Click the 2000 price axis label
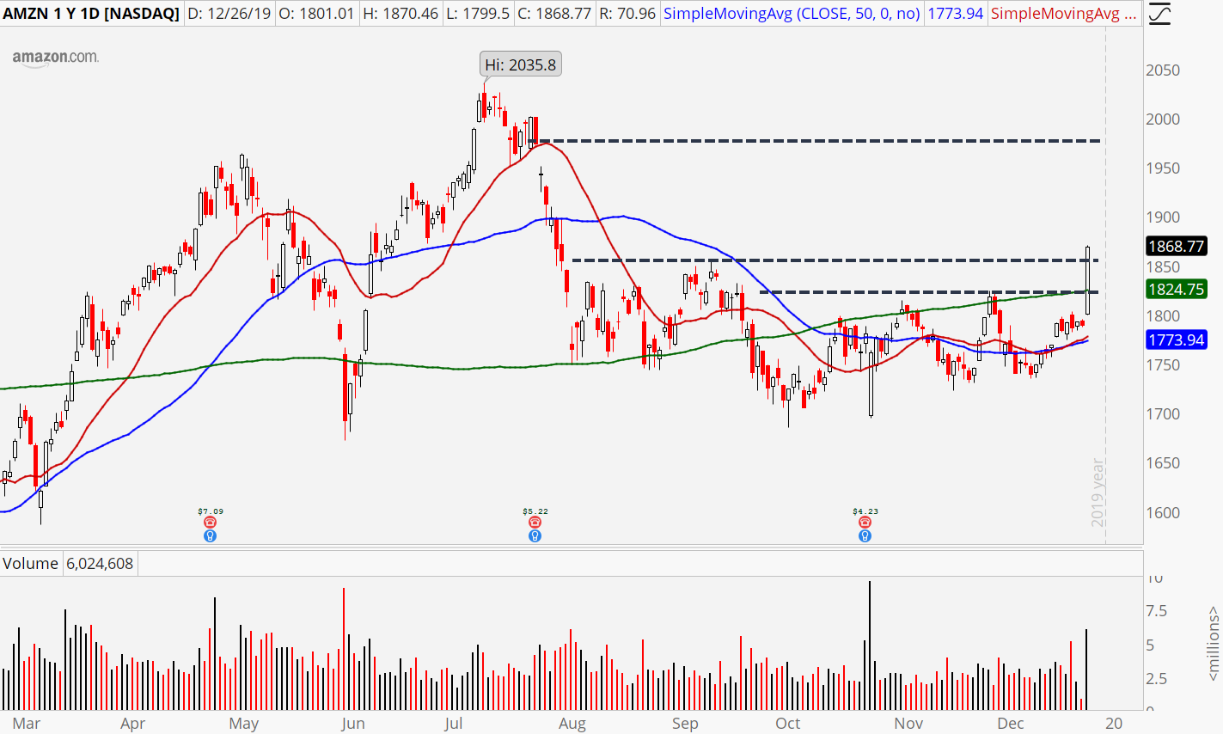The image size is (1223, 734). 1163,119
